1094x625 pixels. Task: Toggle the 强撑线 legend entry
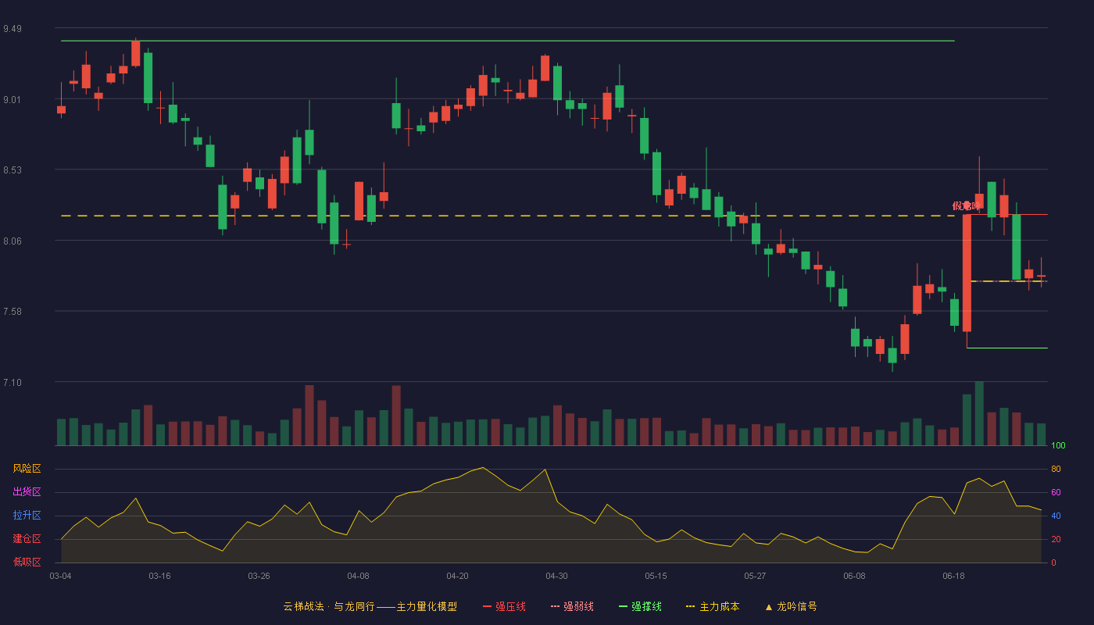point(640,606)
